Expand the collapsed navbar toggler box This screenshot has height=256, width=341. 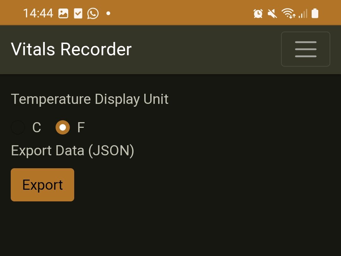[306, 49]
